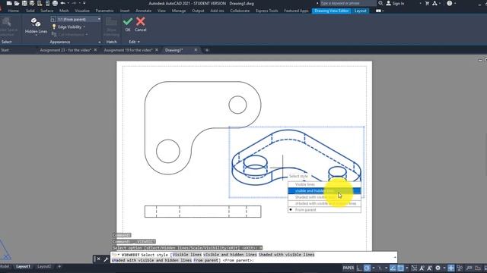Screen dimensions: 487x273
Task: Toggle auto-scale annotation icon in status bar
Action: [429, 268]
